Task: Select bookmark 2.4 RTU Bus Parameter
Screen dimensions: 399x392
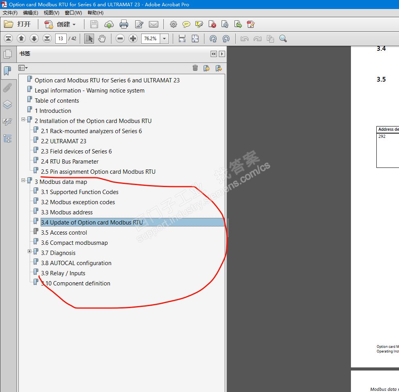Action: coord(70,162)
